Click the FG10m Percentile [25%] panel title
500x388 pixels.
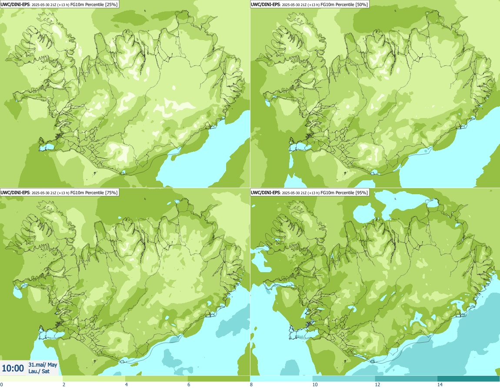click(x=60, y=4)
